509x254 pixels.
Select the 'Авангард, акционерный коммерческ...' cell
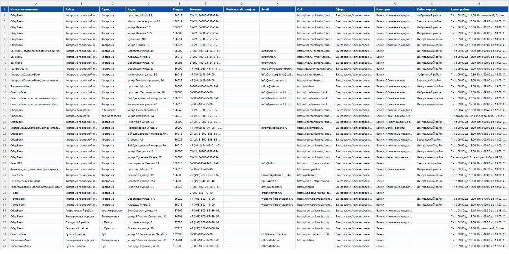(36, 169)
